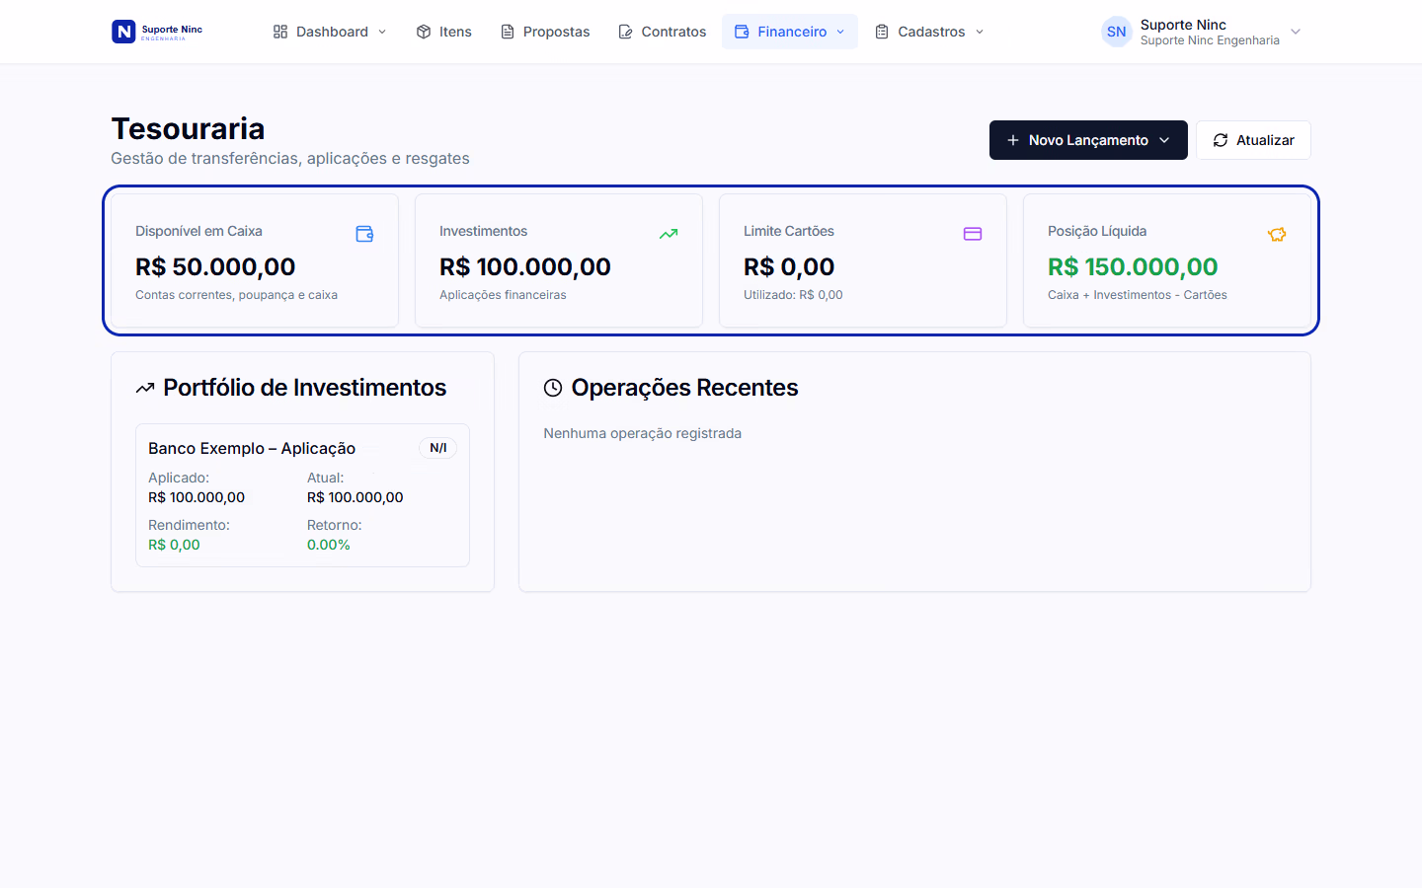Click the R$ 150.000,00 net position value

(x=1133, y=266)
